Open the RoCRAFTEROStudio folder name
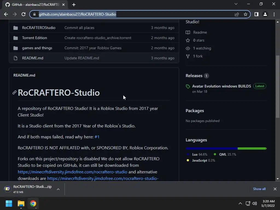Viewport: 280px width, 210px height. tap(39, 28)
